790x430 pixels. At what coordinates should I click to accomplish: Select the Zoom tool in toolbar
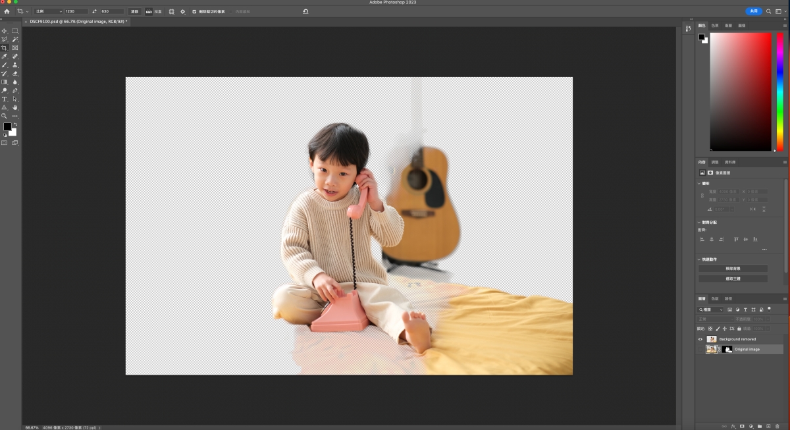(4, 116)
